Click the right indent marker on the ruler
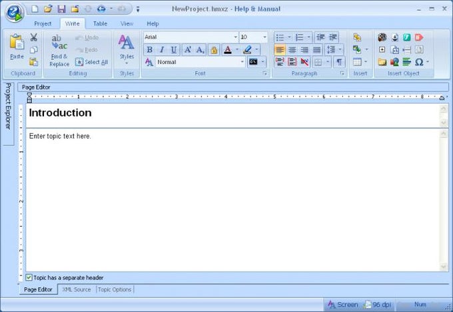The height and width of the screenshot is (312, 453). click(x=442, y=98)
